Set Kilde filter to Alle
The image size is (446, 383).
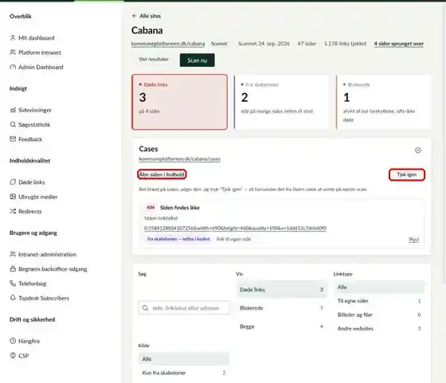point(183,359)
